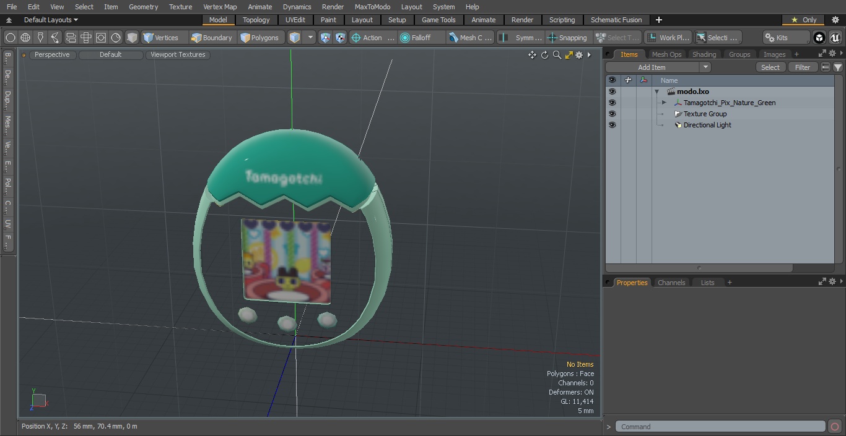Click the Name column header
The image size is (846, 436).
[x=669, y=80]
